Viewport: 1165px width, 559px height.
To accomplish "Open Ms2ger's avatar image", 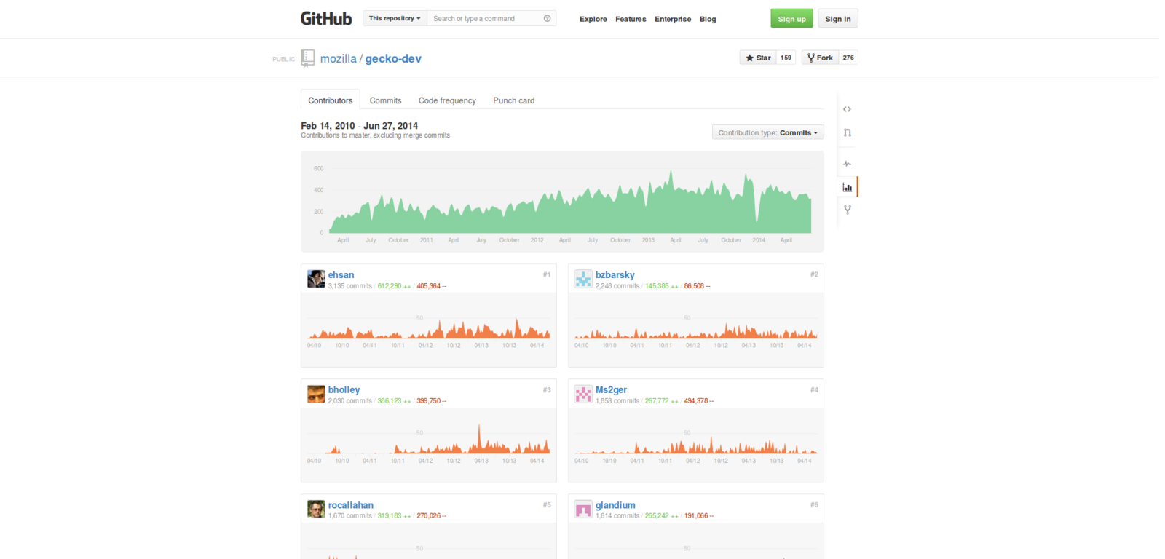I will [583, 394].
